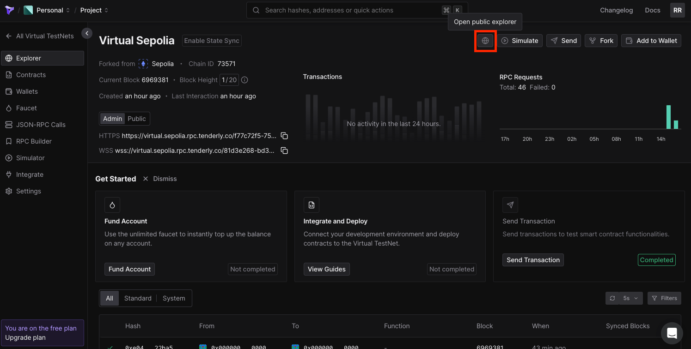
Task: Click the Not completed badge under Fund Account
Action: [x=253, y=269]
